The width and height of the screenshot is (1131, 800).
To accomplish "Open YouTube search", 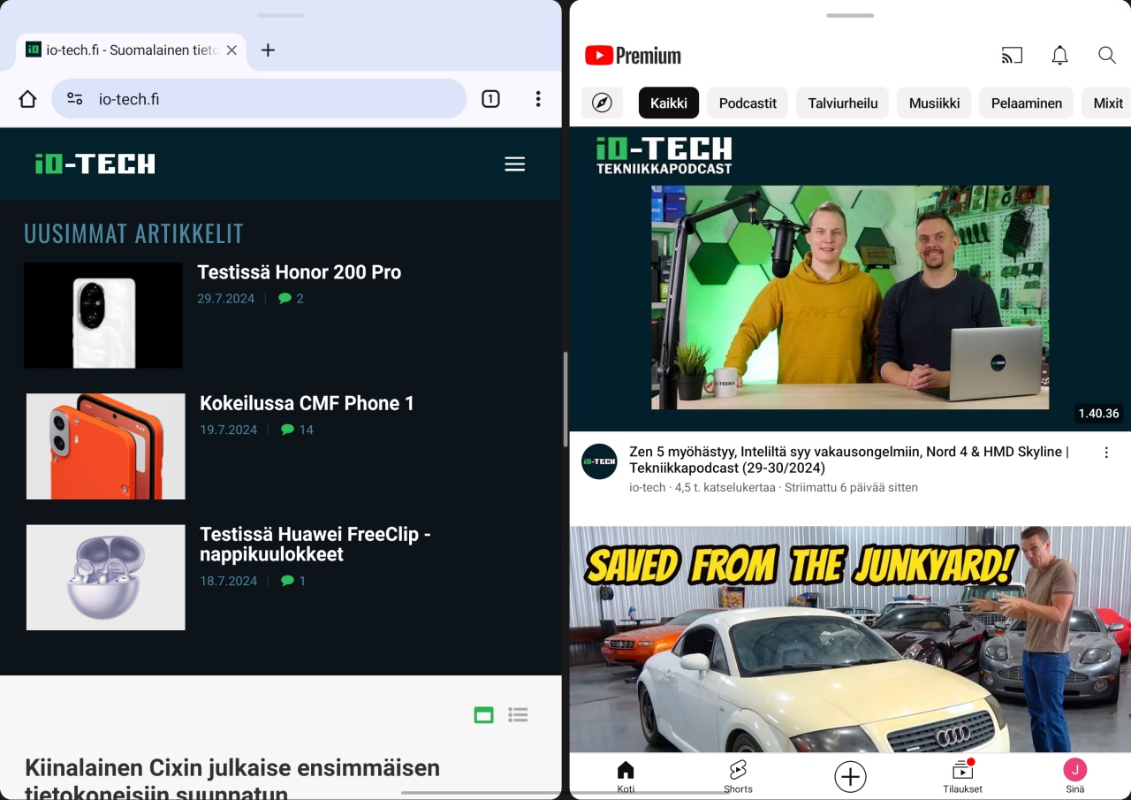I will [x=1106, y=56].
